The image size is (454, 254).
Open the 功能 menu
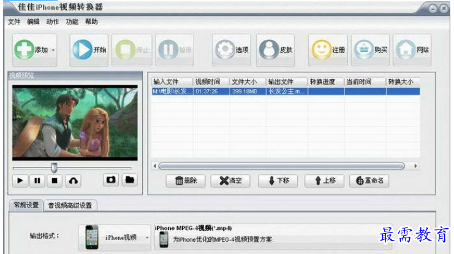pyautogui.click(x=72, y=21)
